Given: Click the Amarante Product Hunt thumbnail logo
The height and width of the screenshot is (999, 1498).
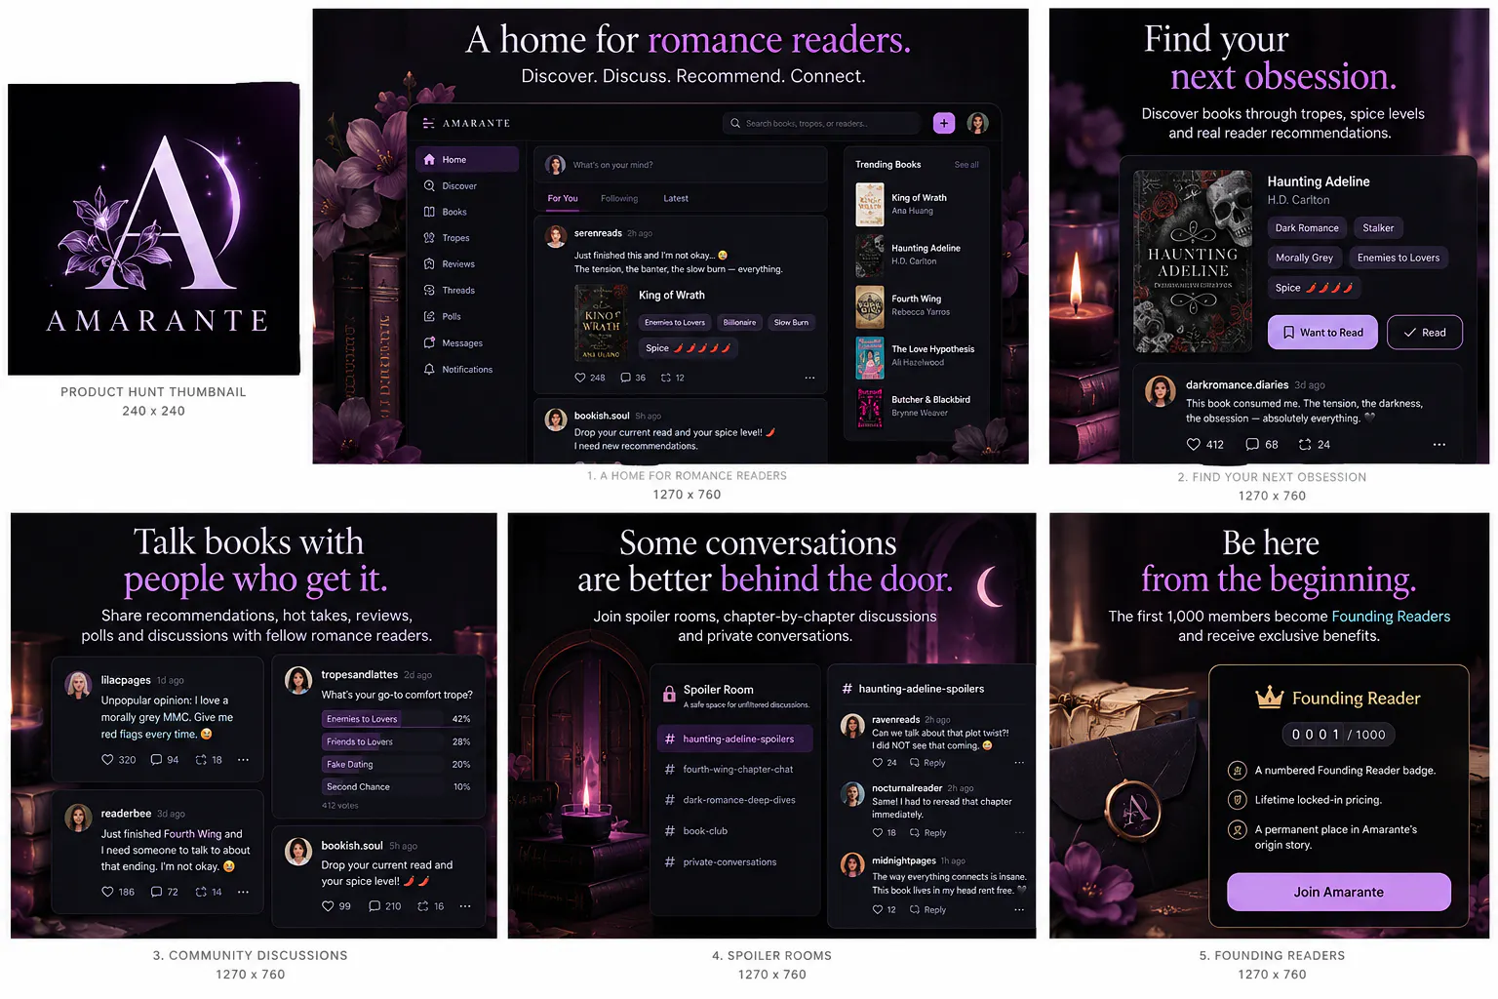Looking at the screenshot, I should point(154,229).
